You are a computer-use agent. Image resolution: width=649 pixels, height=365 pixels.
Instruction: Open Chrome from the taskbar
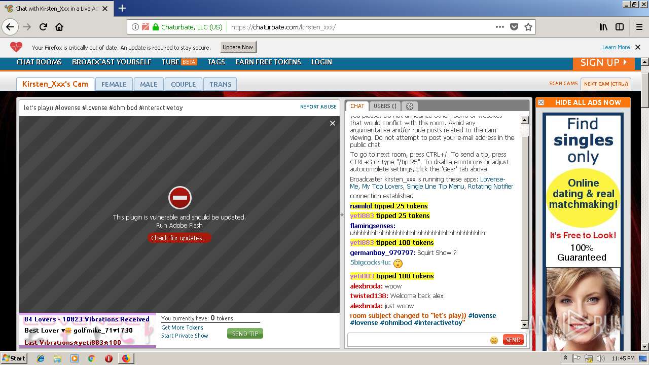pyautogui.click(x=91, y=358)
